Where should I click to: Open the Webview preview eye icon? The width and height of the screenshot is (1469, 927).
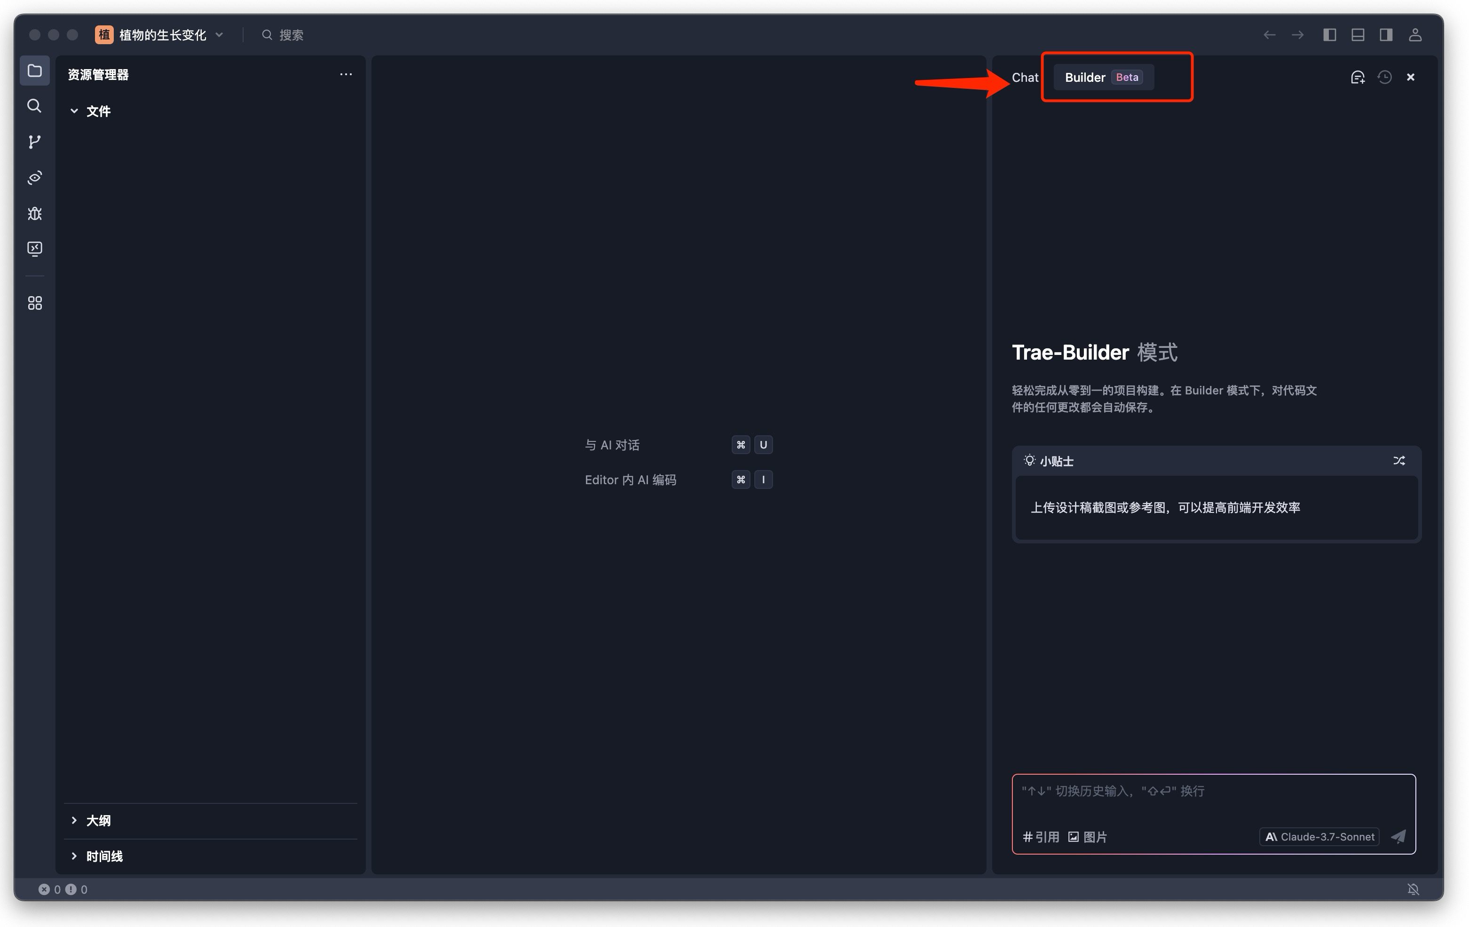(35, 178)
